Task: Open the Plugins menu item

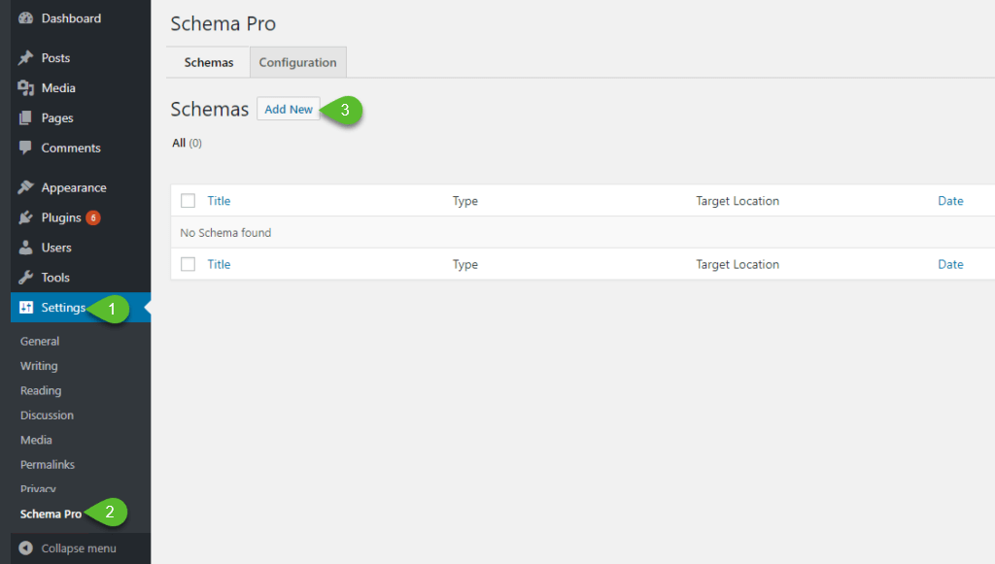Action: 61,217
